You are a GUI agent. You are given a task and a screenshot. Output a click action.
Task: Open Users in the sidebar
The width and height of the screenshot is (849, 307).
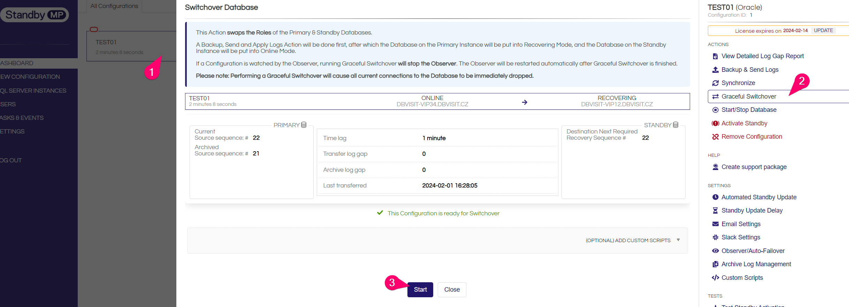8,104
